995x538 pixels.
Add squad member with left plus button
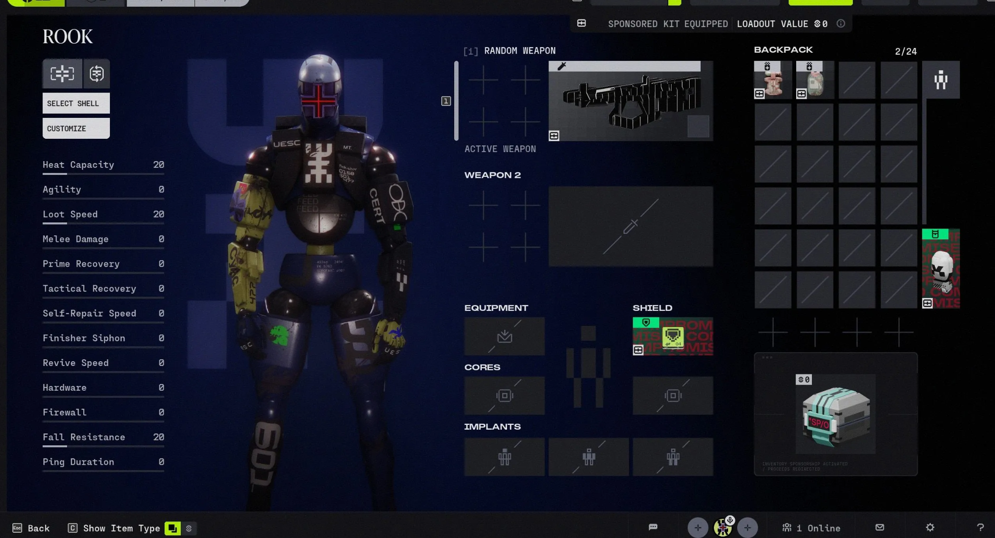(698, 528)
